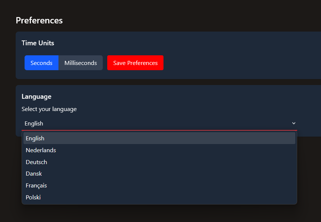
Task: Click the Save Preferences button
Action: click(x=135, y=63)
